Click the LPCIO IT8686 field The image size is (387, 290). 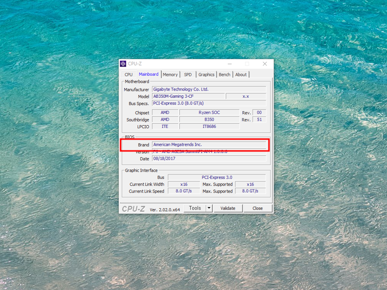pos(209,126)
